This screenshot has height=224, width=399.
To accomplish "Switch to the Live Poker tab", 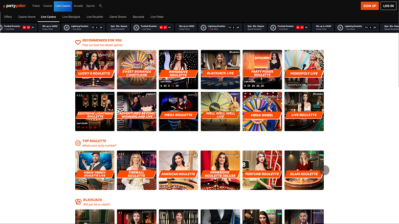I will [x=157, y=17].
